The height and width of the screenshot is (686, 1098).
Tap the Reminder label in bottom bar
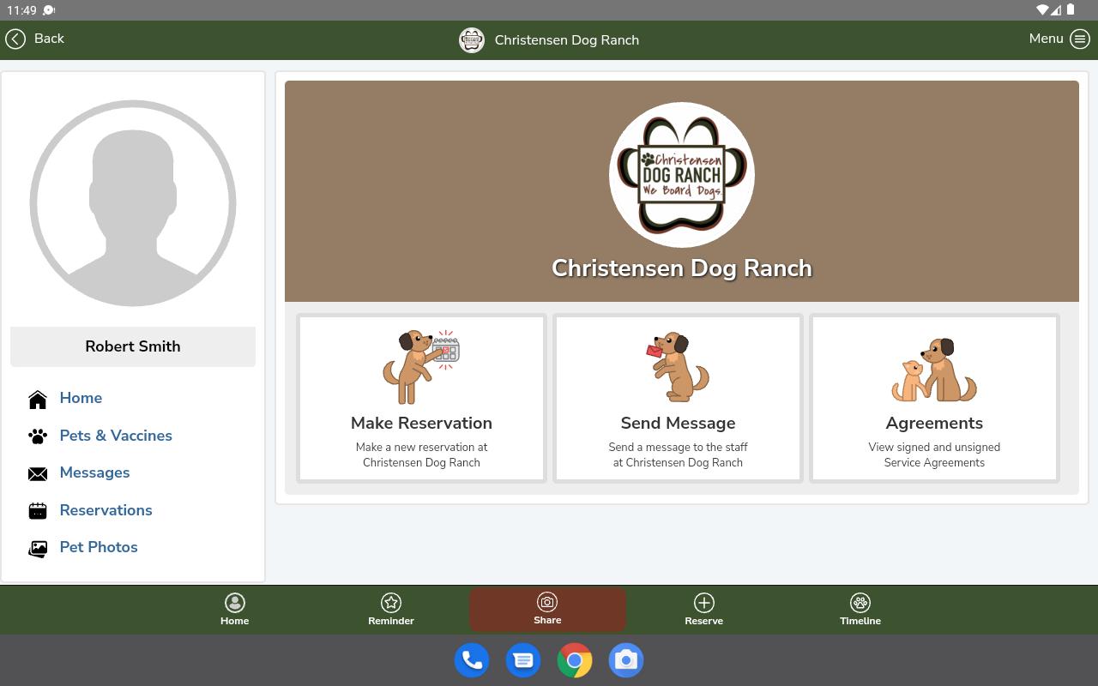coord(391,621)
